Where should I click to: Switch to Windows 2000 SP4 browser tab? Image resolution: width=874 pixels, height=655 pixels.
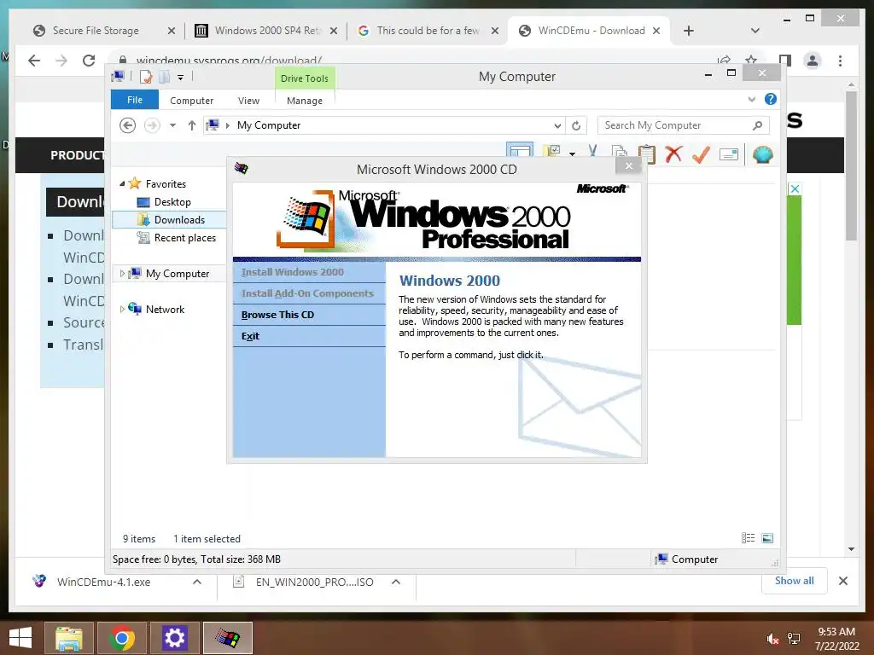coord(266,31)
